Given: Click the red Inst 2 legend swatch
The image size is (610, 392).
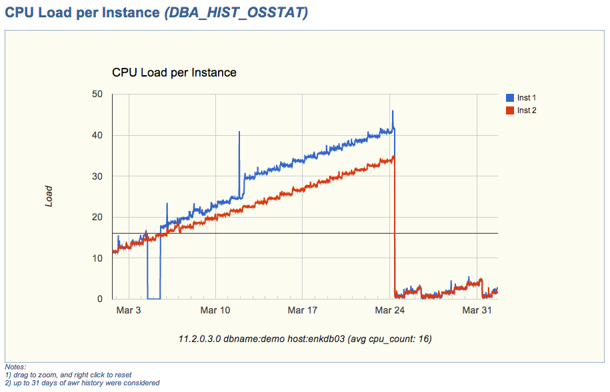Looking at the screenshot, I should tap(510, 110).
